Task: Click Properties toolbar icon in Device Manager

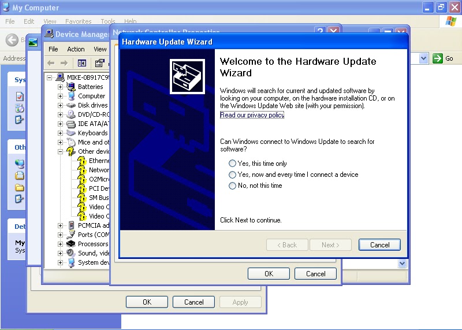Action: pos(100,63)
